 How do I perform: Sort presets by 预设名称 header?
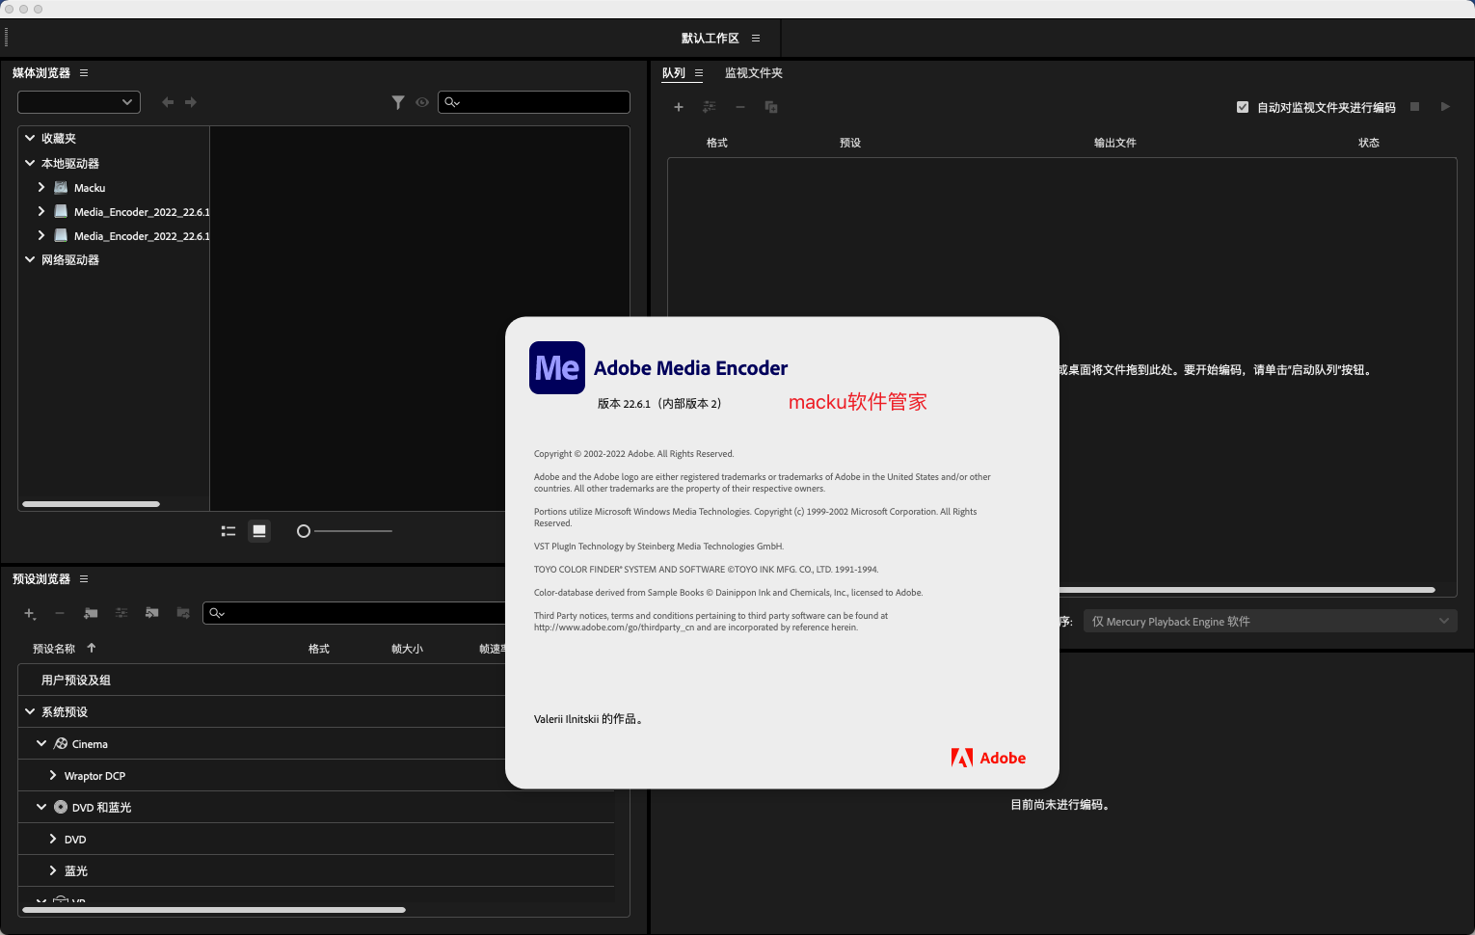tap(54, 649)
